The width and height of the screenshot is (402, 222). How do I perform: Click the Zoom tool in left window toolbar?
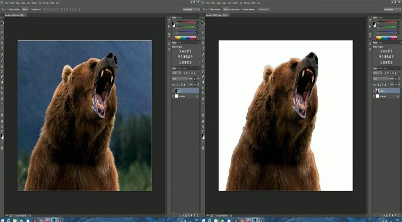(2, 127)
